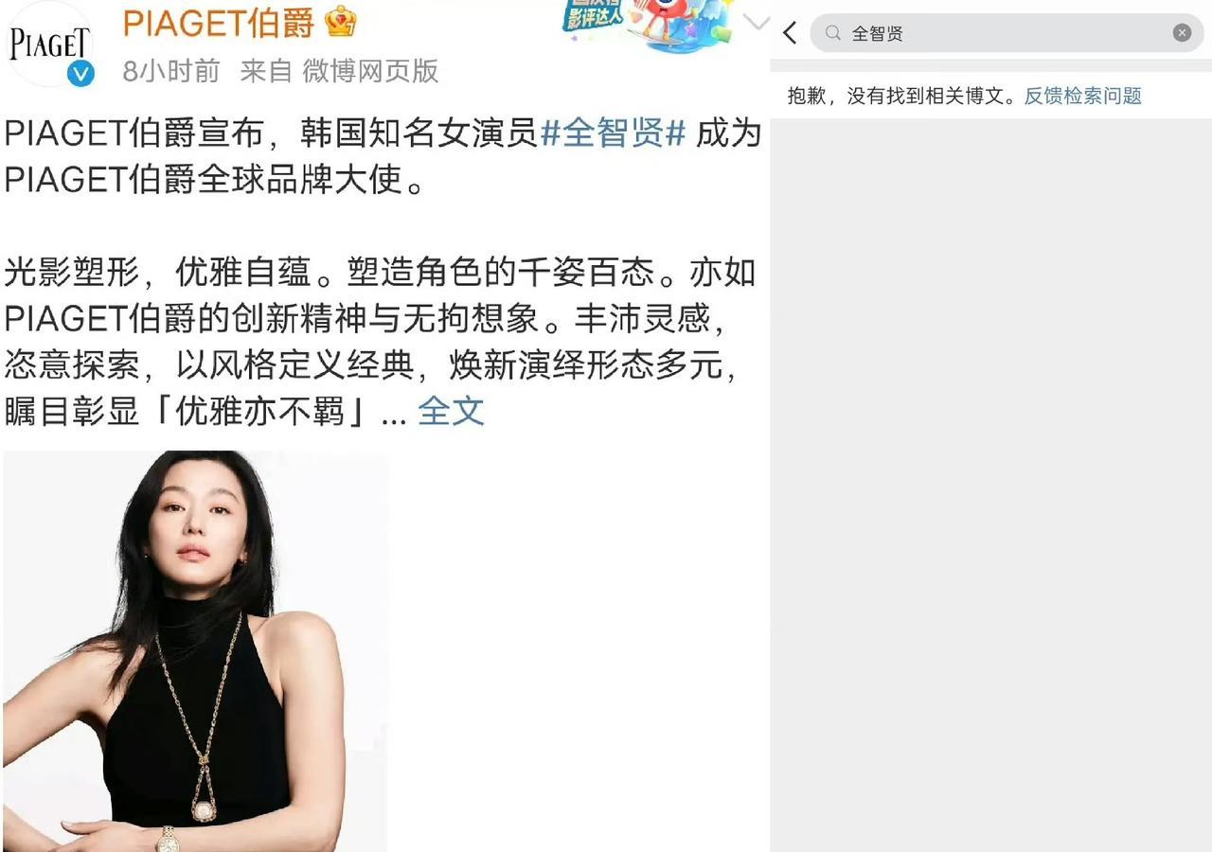Open the 影评达人 badge
The width and height of the screenshot is (1212, 852).
[x=595, y=17]
